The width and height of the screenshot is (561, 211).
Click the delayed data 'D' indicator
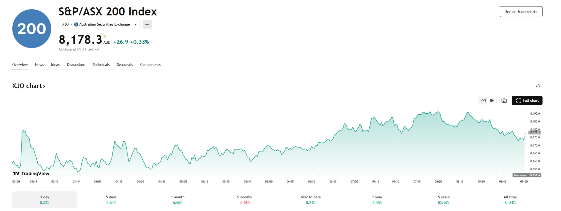(x=104, y=37)
